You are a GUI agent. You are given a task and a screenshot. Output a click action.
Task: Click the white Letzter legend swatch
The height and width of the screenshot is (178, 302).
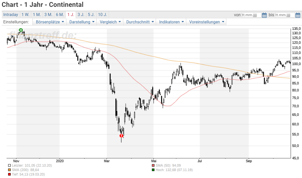[x=9, y=166]
